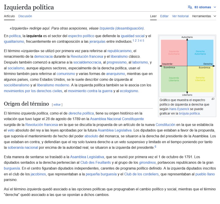Open the espectro político link
Image resolution: width=220 pixels, height=204 pixels.
coord(81,36)
